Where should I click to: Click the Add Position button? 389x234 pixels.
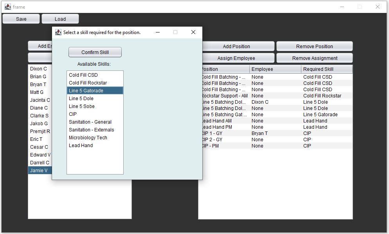click(238, 47)
